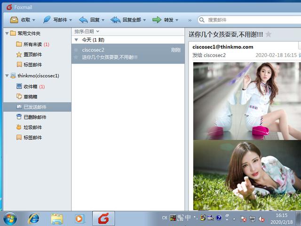Click the 收取 receive mail icon

(14, 20)
